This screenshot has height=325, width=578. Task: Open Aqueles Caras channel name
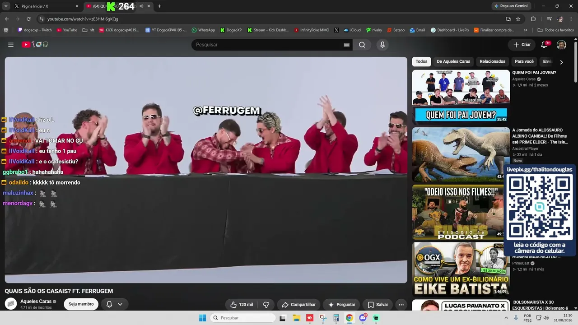36,302
